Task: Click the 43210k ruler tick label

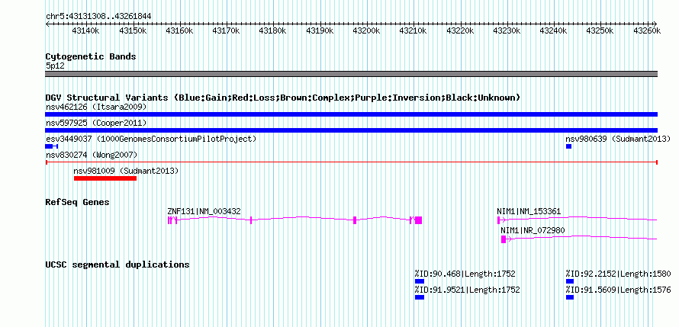Action: point(413,30)
